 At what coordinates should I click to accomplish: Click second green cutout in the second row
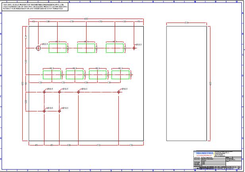click(74, 75)
